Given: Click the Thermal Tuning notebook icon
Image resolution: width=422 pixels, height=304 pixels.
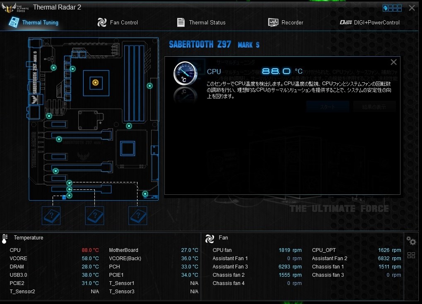Looking at the screenshot, I should (14, 22).
